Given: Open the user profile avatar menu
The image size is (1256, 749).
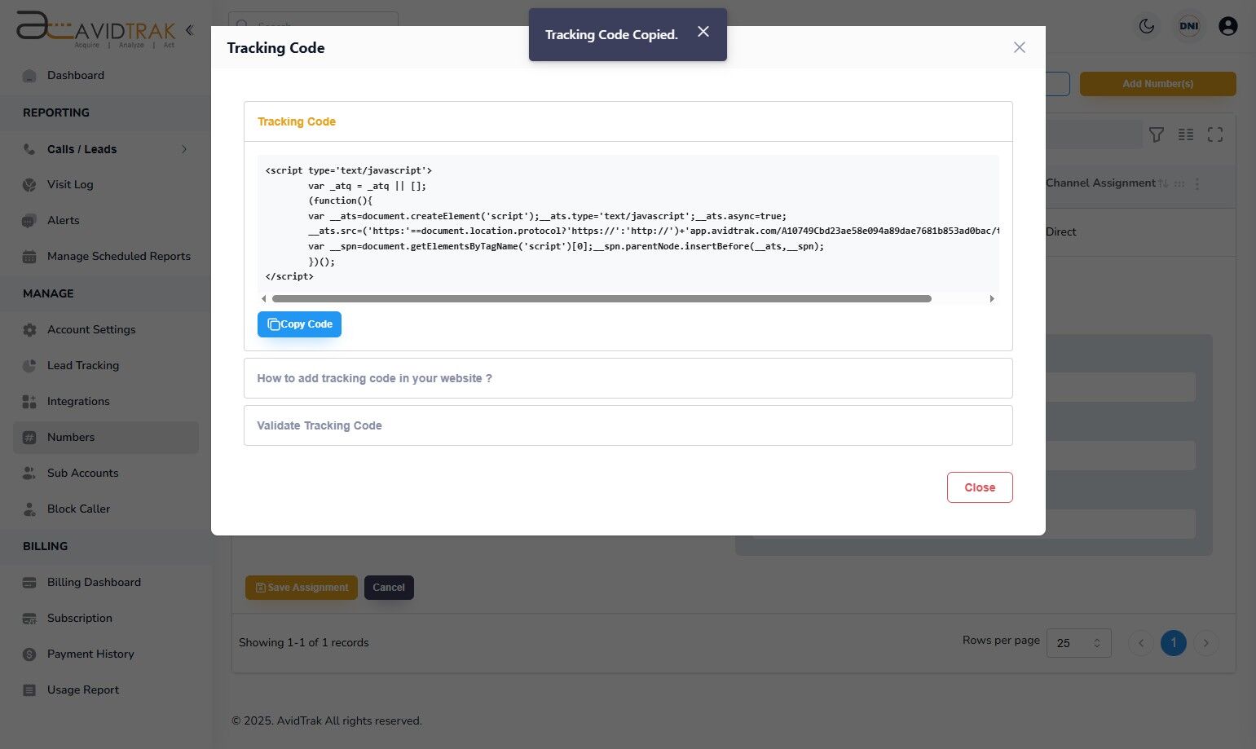Looking at the screenshot, I should coord(1228,26).
